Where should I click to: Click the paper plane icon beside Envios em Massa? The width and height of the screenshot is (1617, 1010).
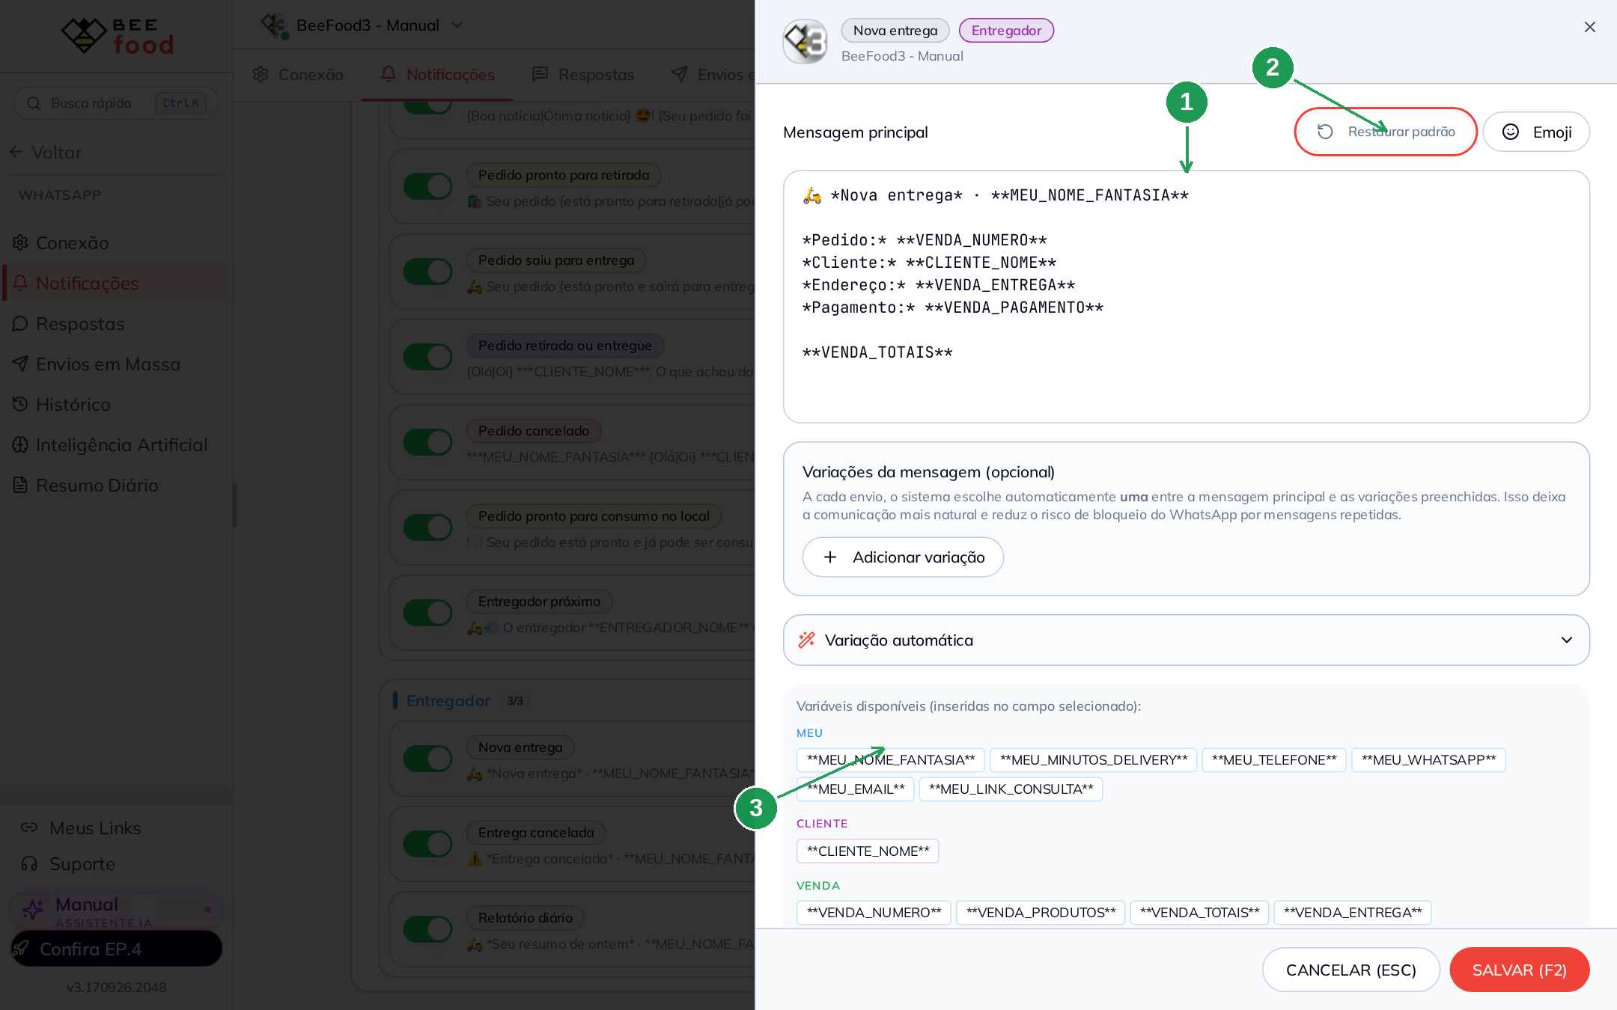[20, 364]
